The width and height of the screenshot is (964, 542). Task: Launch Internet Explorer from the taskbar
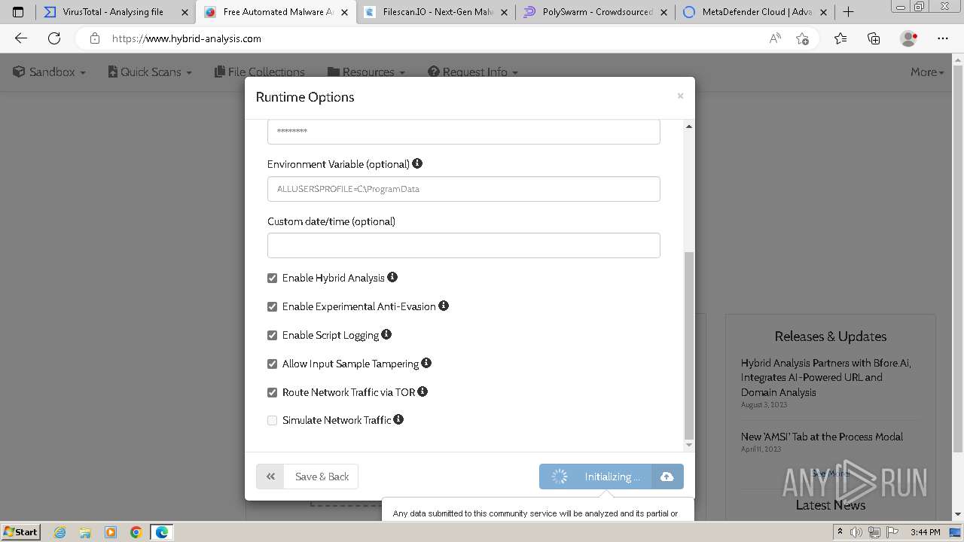coord(59,532)
